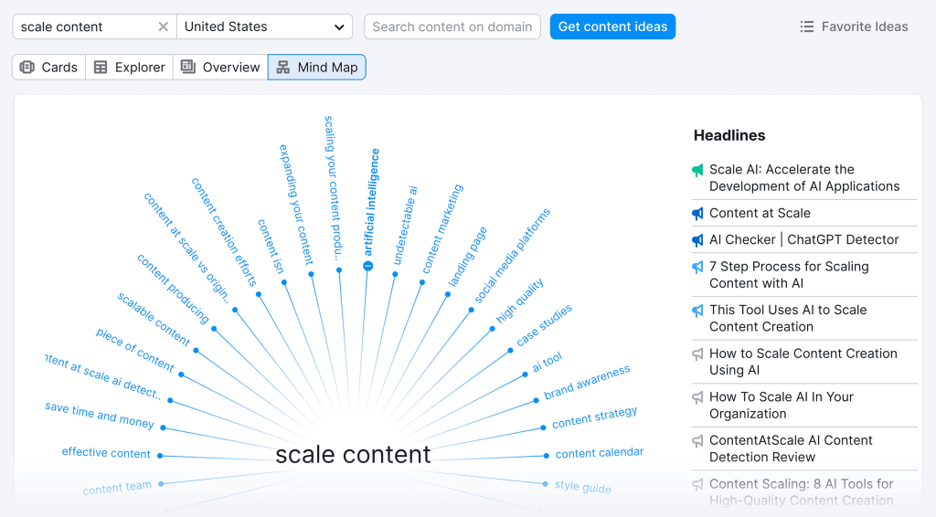Select the 'content marketing' mind map node
The width and height of the screenshot is (936, 517).
(x=442, y=228)
